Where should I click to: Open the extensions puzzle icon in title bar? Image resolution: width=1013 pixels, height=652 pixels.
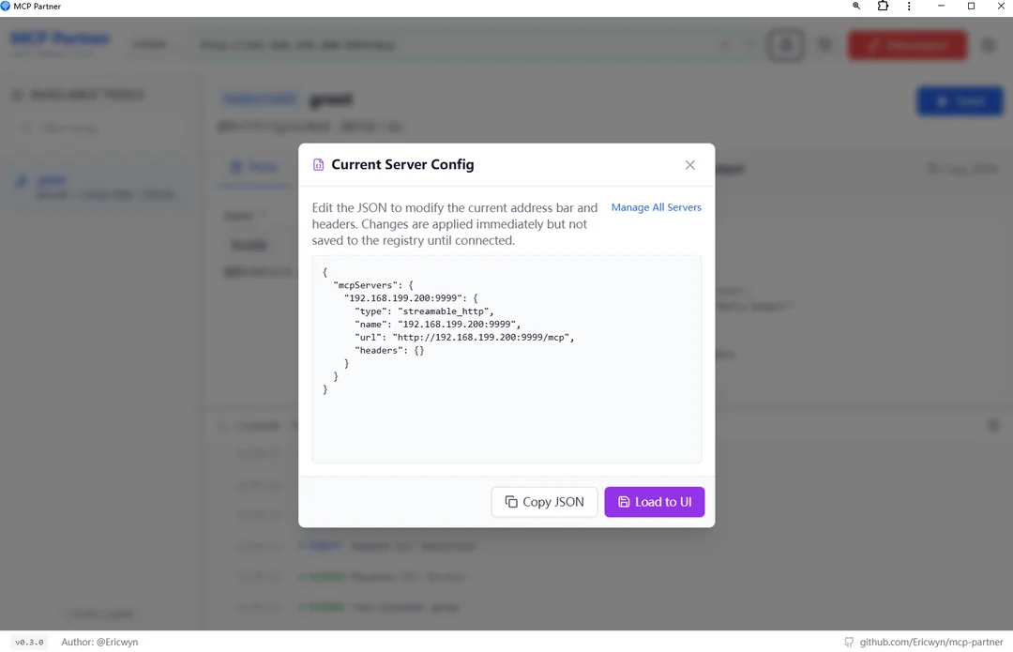[883, 6]
